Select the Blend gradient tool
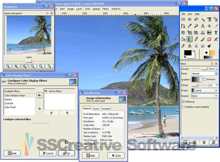 (190, 39)
